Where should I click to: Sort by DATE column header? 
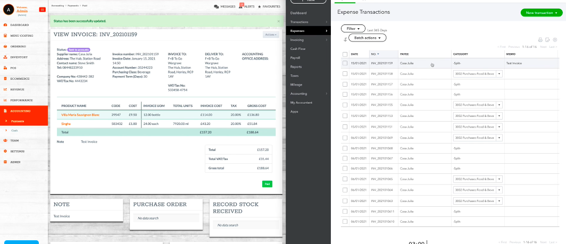pos(354,54)
